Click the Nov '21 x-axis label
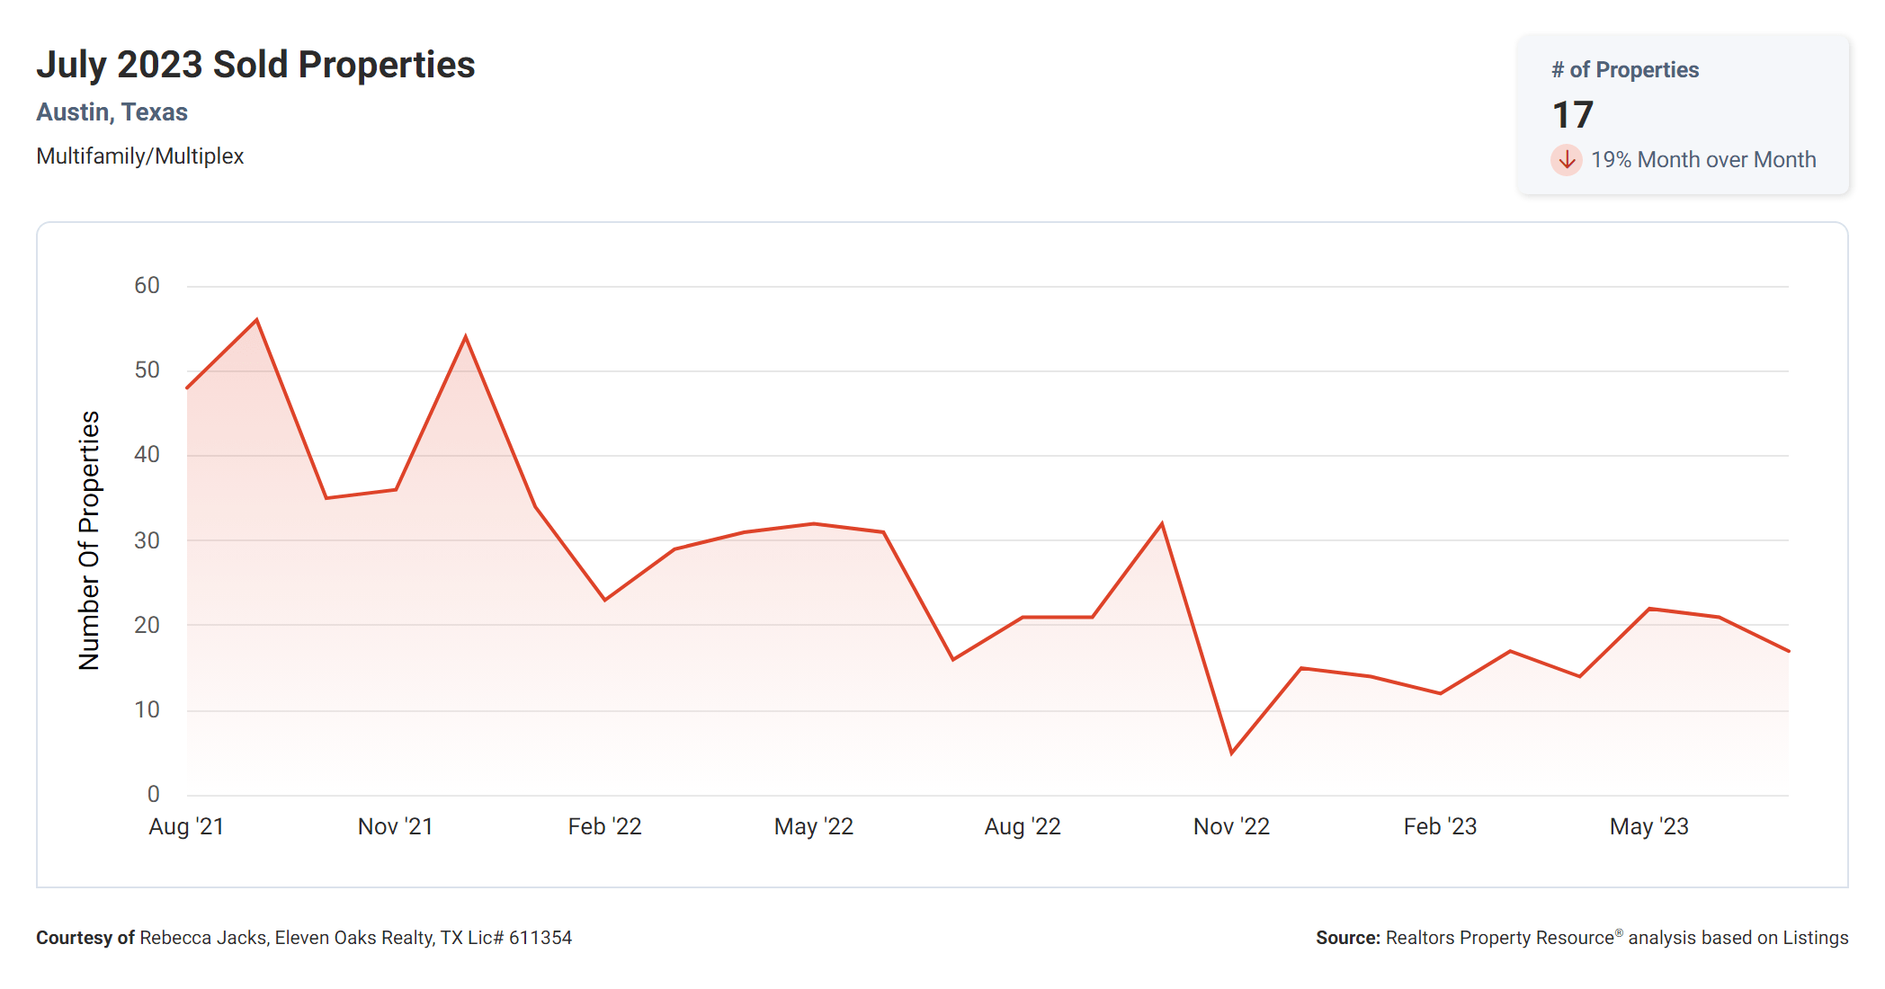This screenshot has width=1885, height=989. coord(395,826)
